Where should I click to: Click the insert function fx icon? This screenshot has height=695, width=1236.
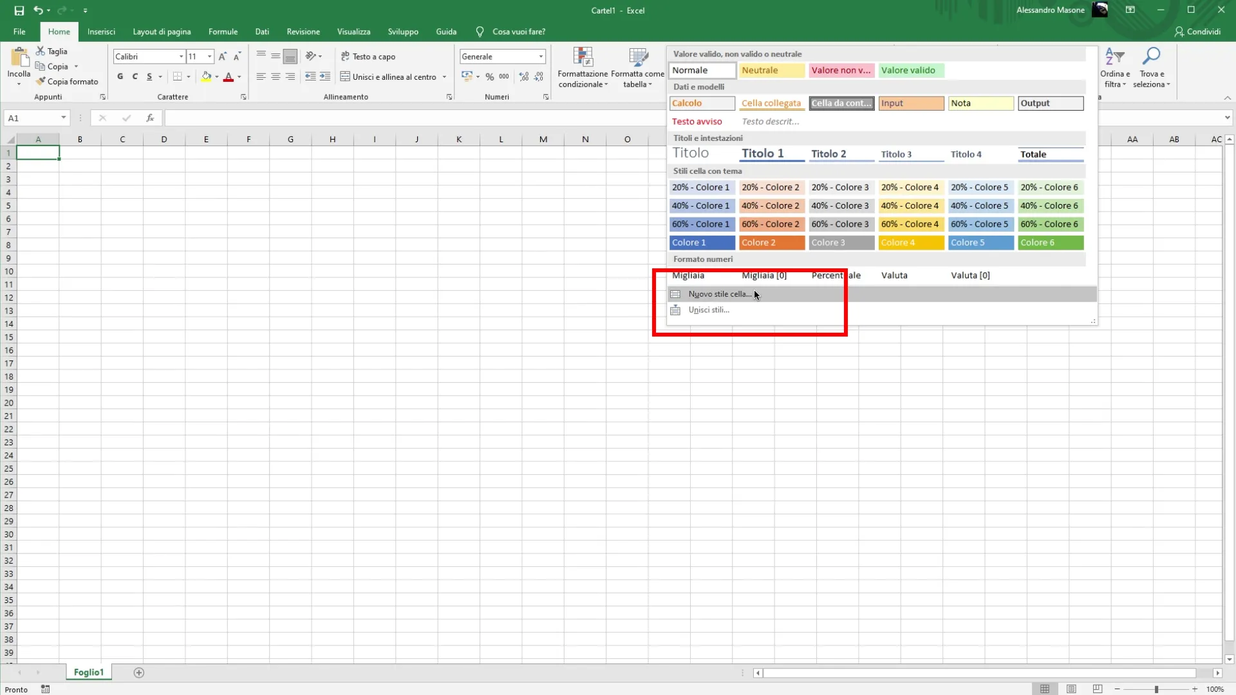(150, 118)
